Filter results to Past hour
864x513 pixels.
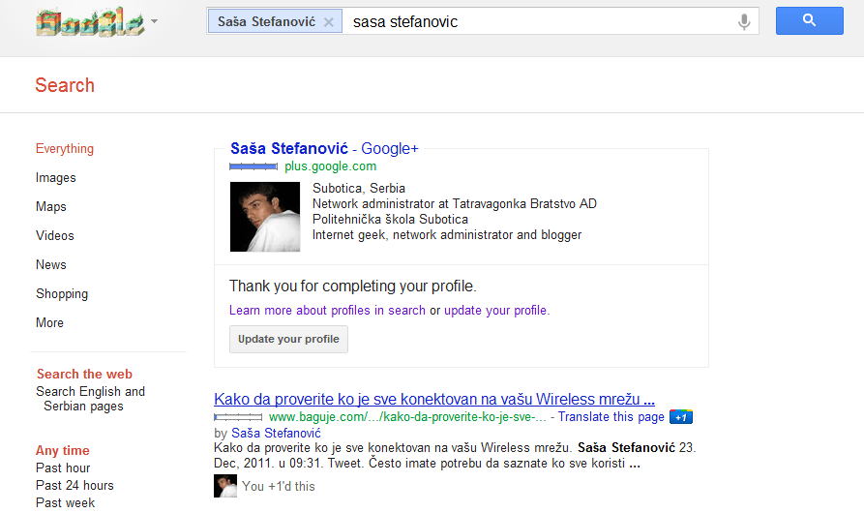tap(63, 468)
